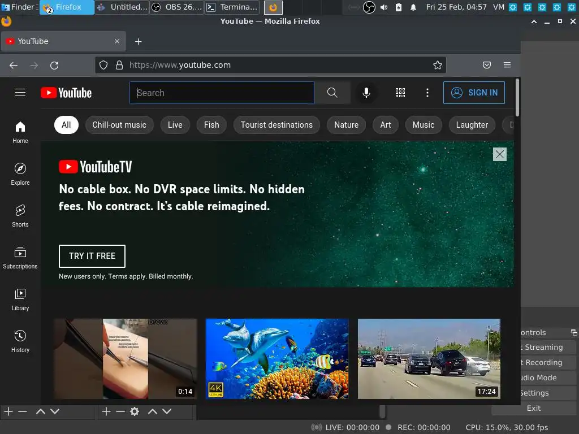The image size is (579, 434).
Task: Open notifications bell in top panel
Action: pos(413,7)
